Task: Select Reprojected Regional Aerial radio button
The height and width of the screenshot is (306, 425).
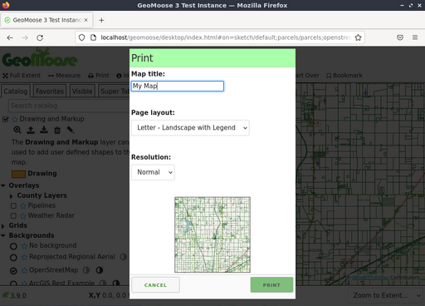Action: 13,258
